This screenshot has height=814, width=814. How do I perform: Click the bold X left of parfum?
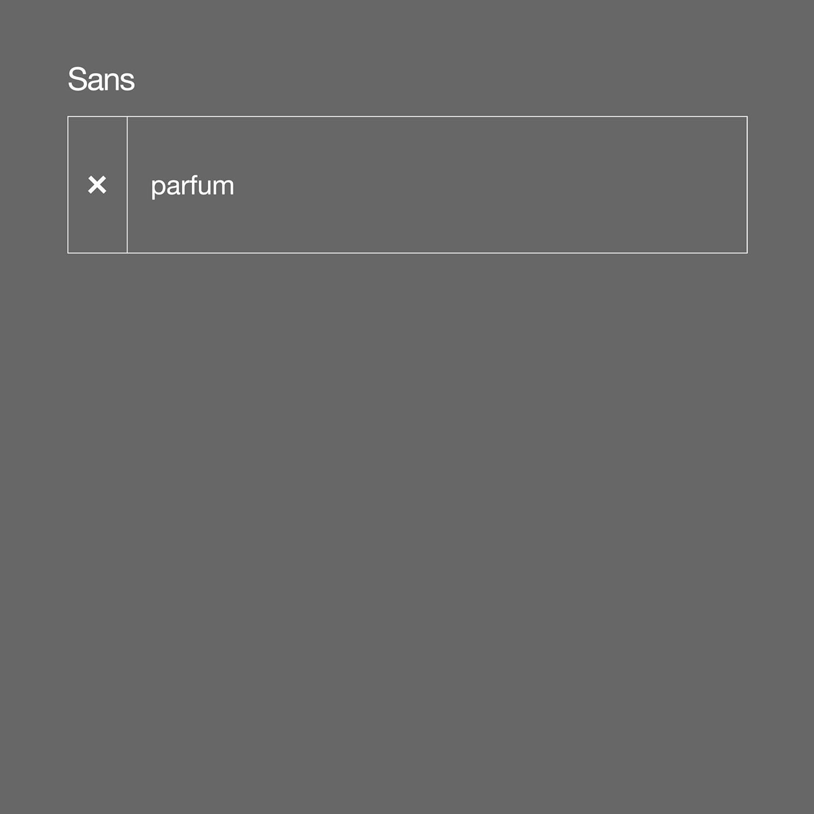tap(97, 185)
